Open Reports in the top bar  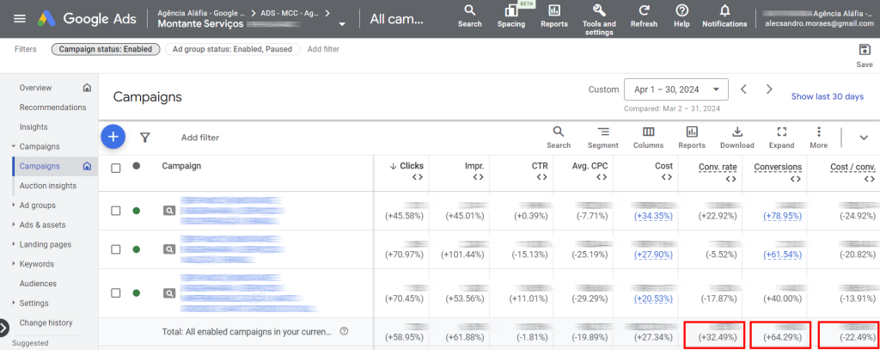click(x=554, y=16)
